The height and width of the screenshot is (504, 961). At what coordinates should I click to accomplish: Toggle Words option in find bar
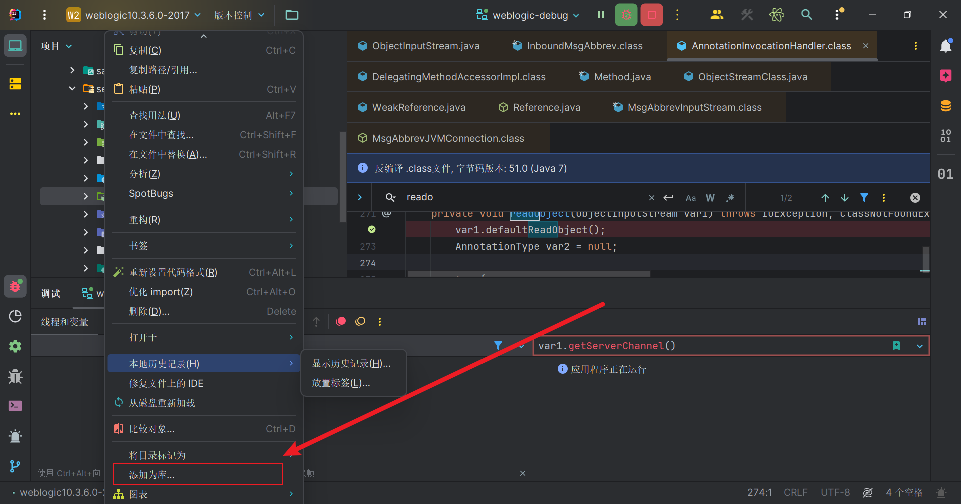(x=710, y=198)
